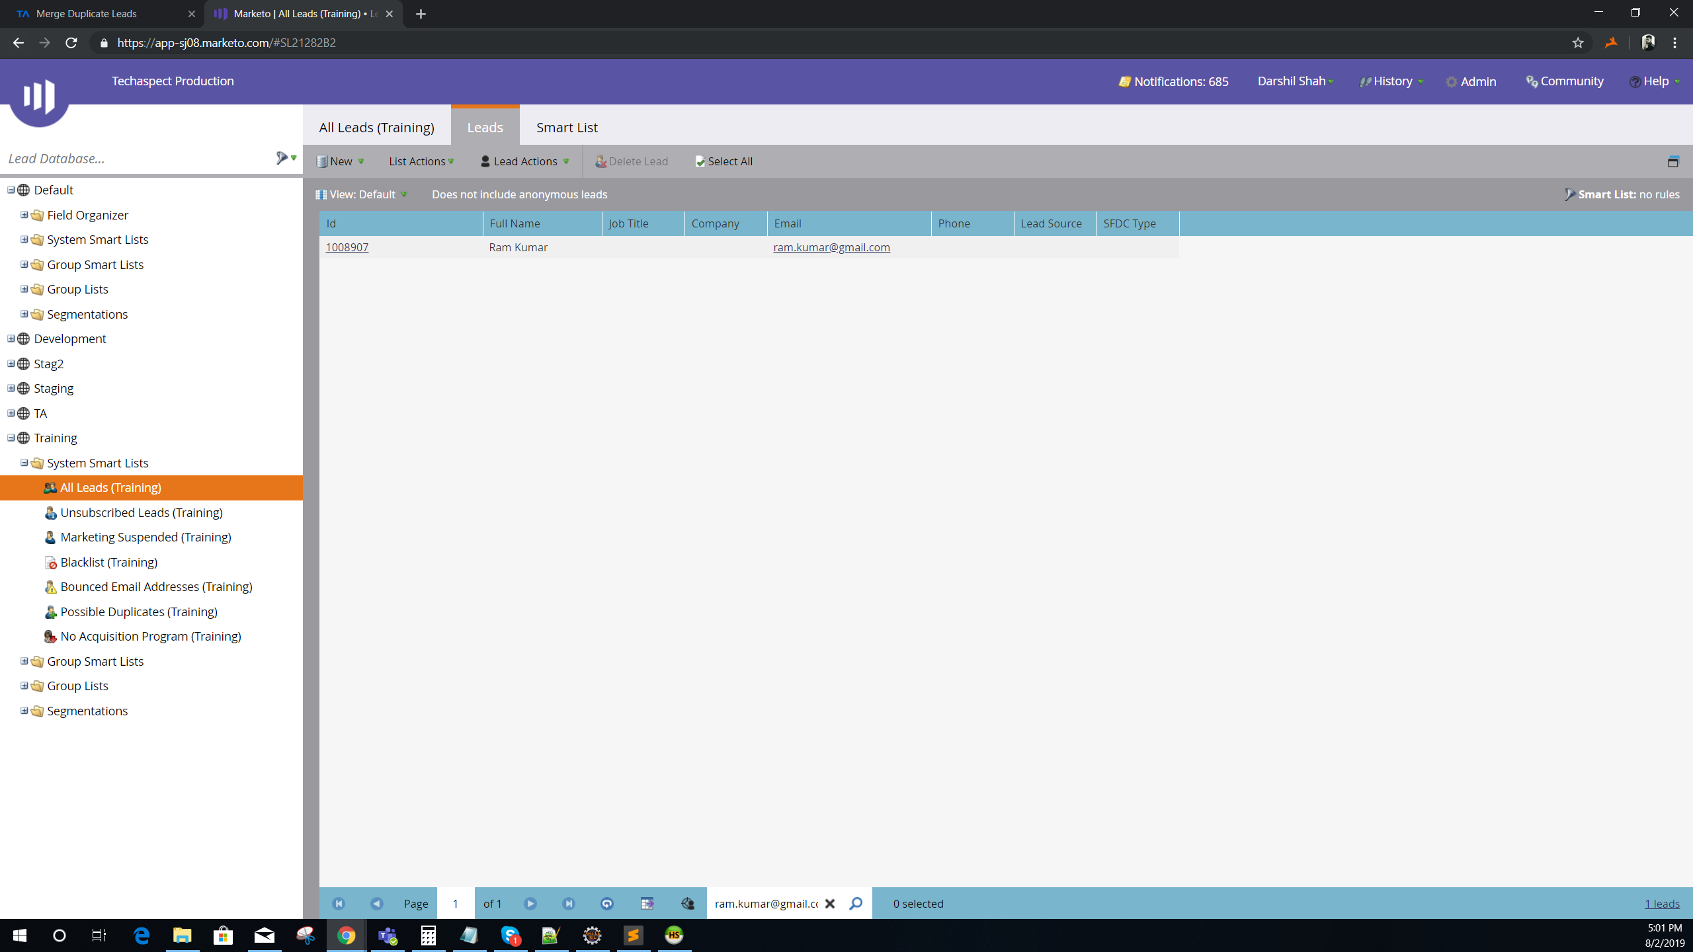
Task: Click the Select All checkmark icon
Action: [x=699, y=161]
